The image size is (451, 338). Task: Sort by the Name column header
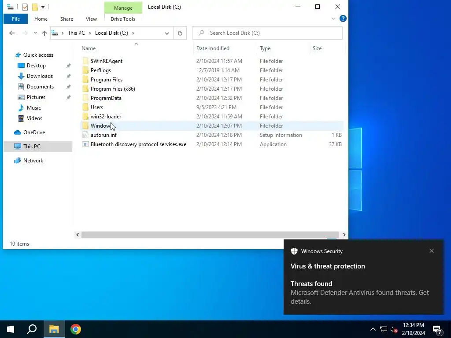pyautogui.click(x=89, y=48)
